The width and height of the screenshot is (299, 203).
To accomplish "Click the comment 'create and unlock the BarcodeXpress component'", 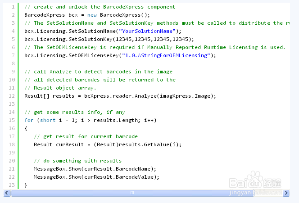I will [x=100, y=7].
